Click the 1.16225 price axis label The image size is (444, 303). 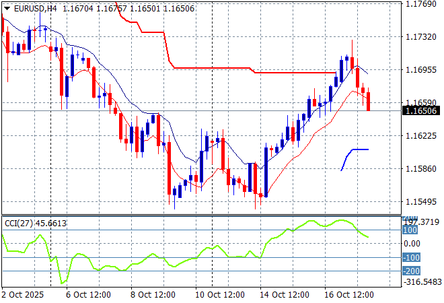(x=421, y=136)
